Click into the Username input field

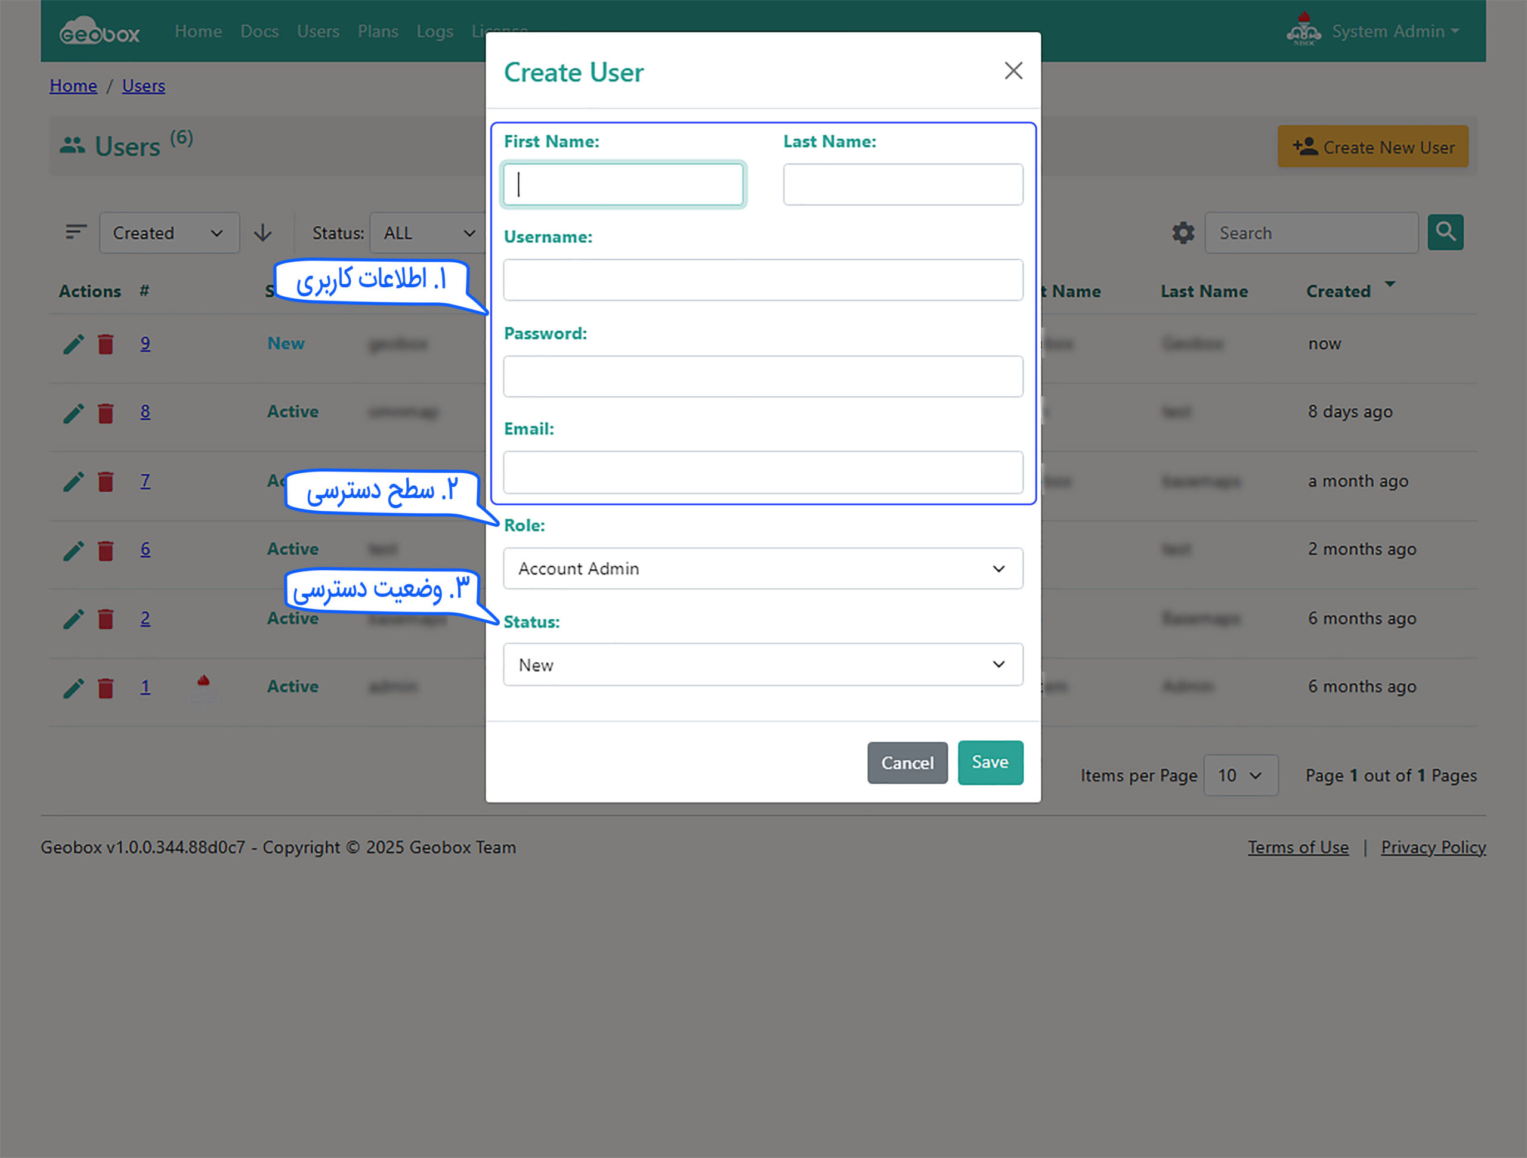click(762, 280)
